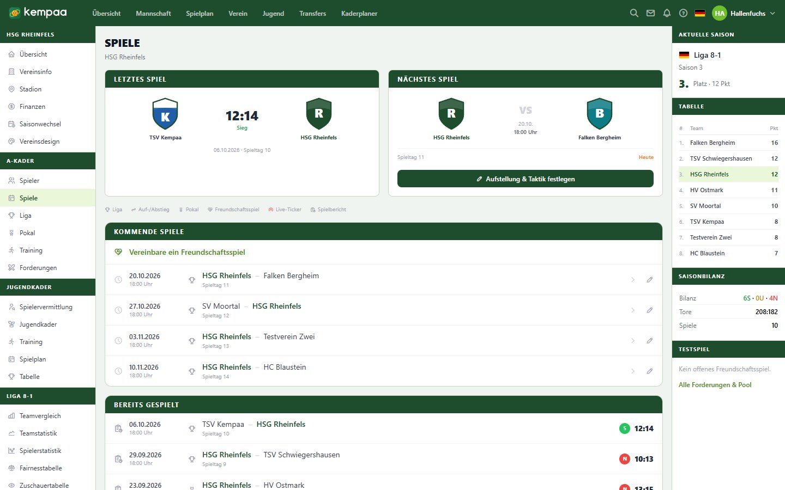Click the pencil icon for Testverein Zwei match

coord(649,341)
